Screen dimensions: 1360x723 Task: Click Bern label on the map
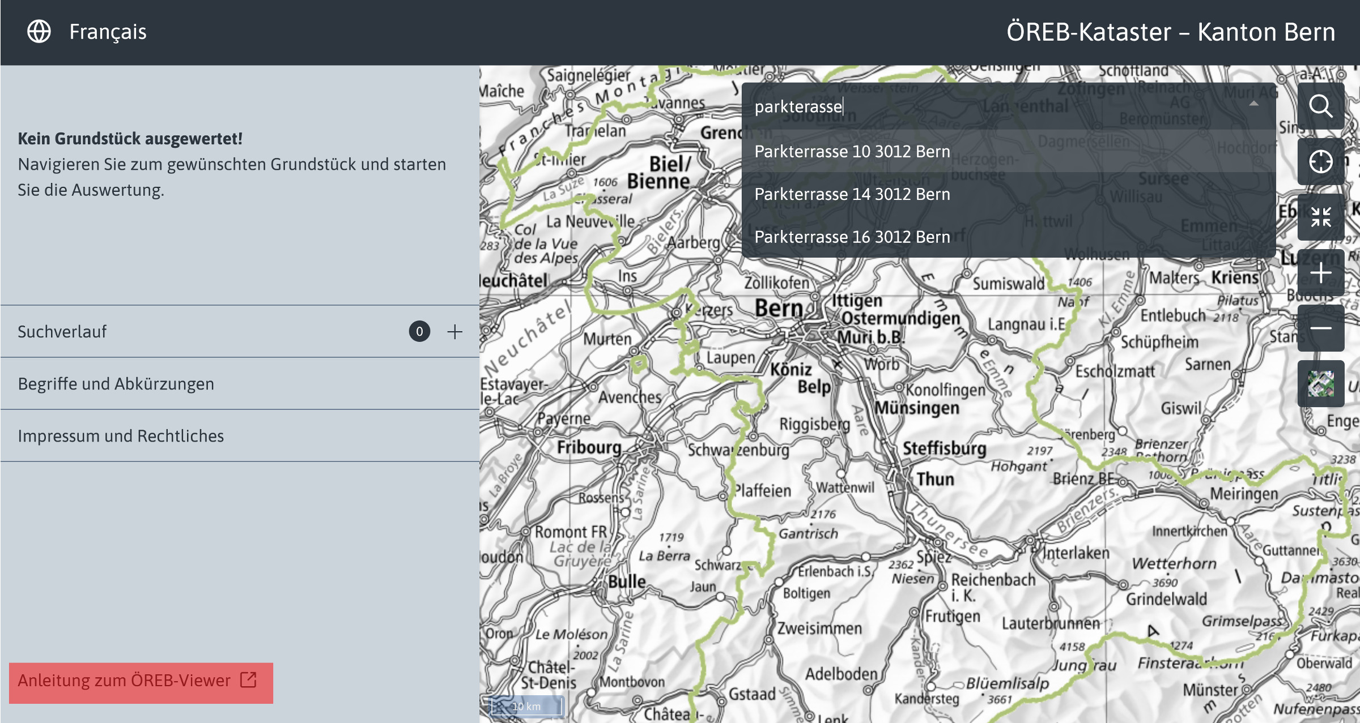[779, 309]
